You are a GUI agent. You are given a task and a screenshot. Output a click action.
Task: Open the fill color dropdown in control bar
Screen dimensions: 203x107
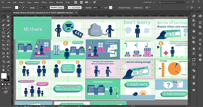[x=20, y=8]
